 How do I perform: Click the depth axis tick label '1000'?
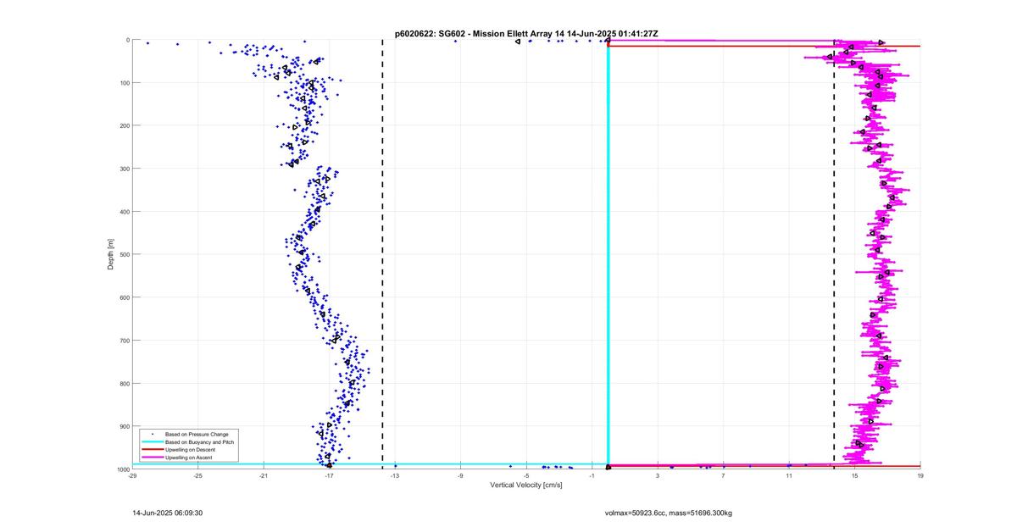[x=123, y=469]
